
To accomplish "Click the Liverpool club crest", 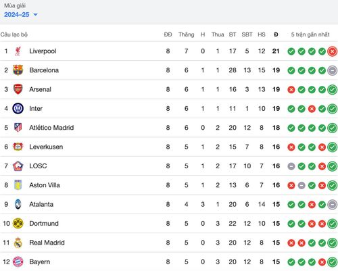I will tap(18, 51).
